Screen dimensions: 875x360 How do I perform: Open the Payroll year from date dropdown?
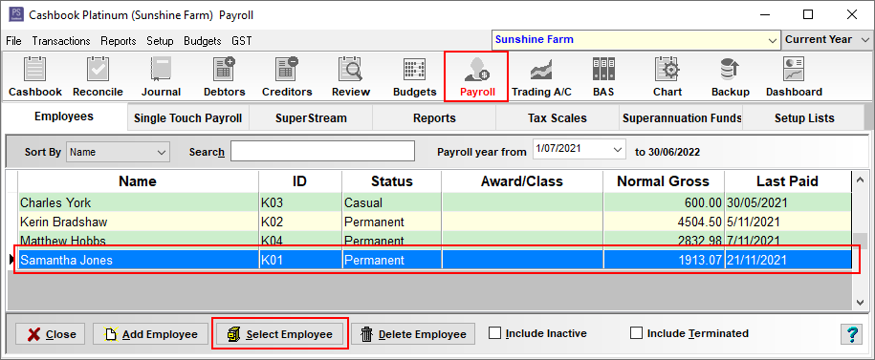pos(617,149)
